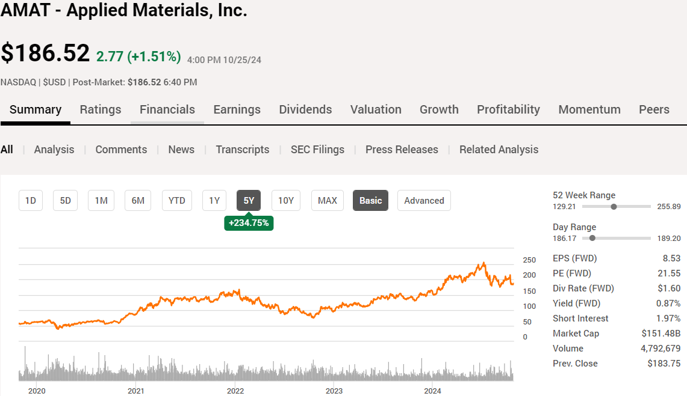Click the Volume 4,792,679 value
The image size is (687, 396).
(661, 349)
